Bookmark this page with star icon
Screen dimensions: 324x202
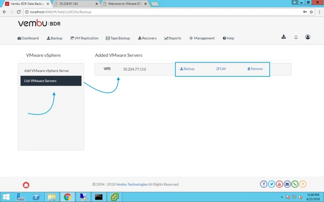[x=311, y=12]
